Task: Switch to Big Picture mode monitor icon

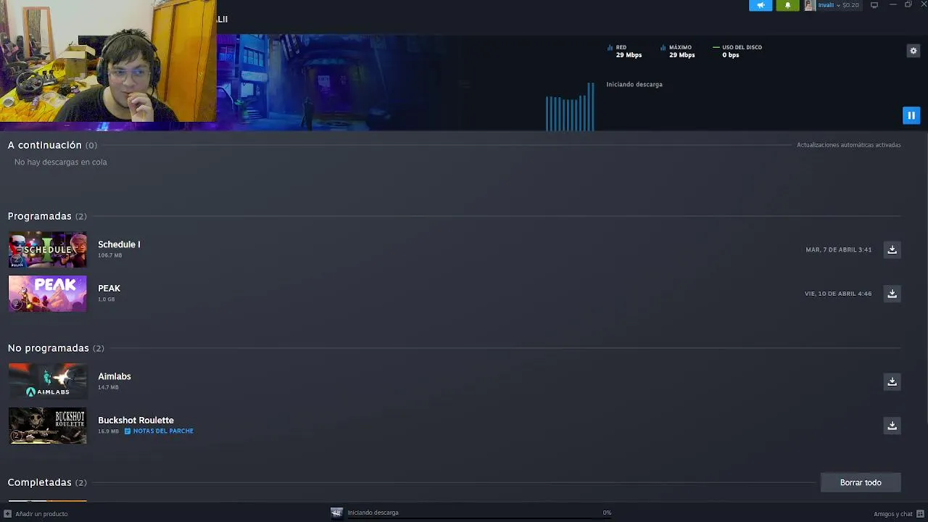Action: [874, 5]
